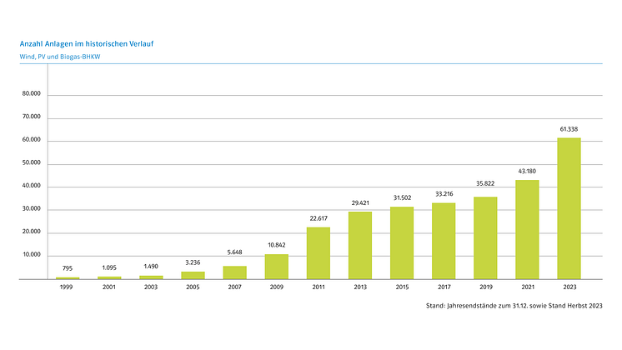This screenshot has width=622, height=350.
Task: Click the y-axis label 50.000
Action: tap(32, 162)
